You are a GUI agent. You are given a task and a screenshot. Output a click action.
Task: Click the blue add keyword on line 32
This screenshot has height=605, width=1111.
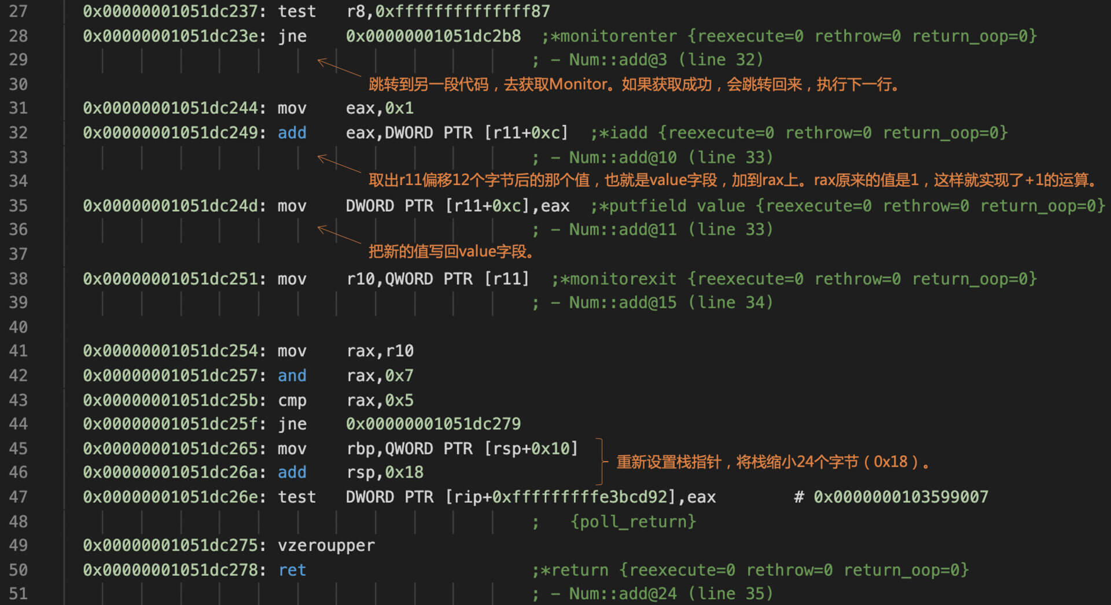click(x=292, y=132)
